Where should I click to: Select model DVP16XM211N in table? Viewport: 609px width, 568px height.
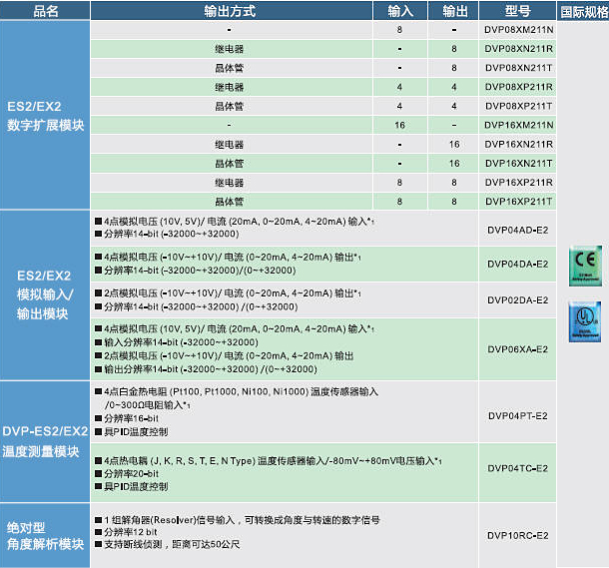(517, 125)
